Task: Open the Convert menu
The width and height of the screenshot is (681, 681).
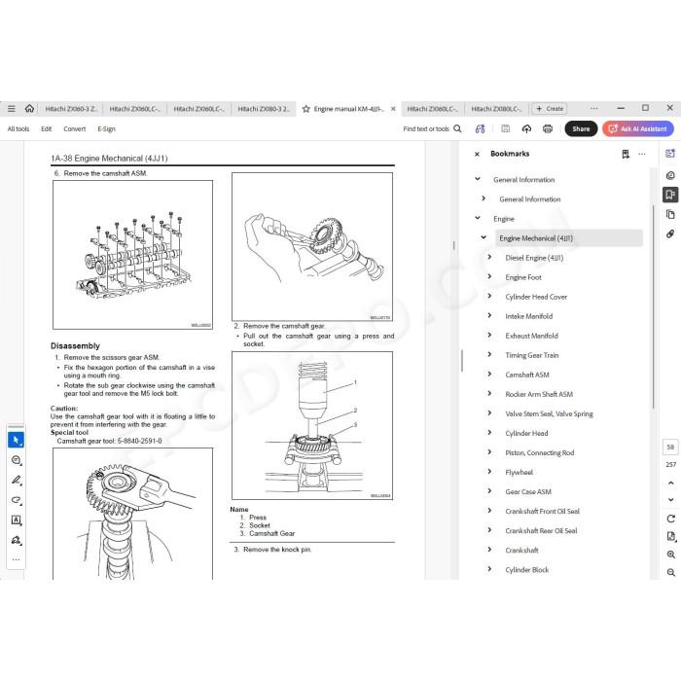Action: 74,129
